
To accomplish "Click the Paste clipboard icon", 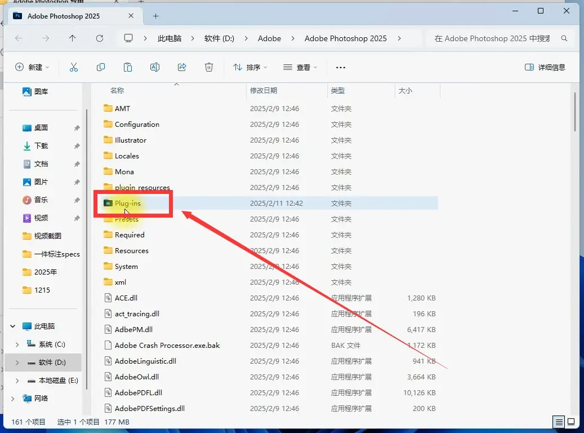I will click(128, 67).
